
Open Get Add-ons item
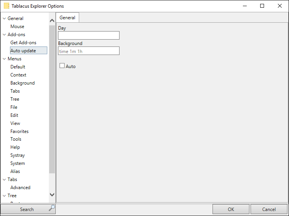click(x=23, y=43)
